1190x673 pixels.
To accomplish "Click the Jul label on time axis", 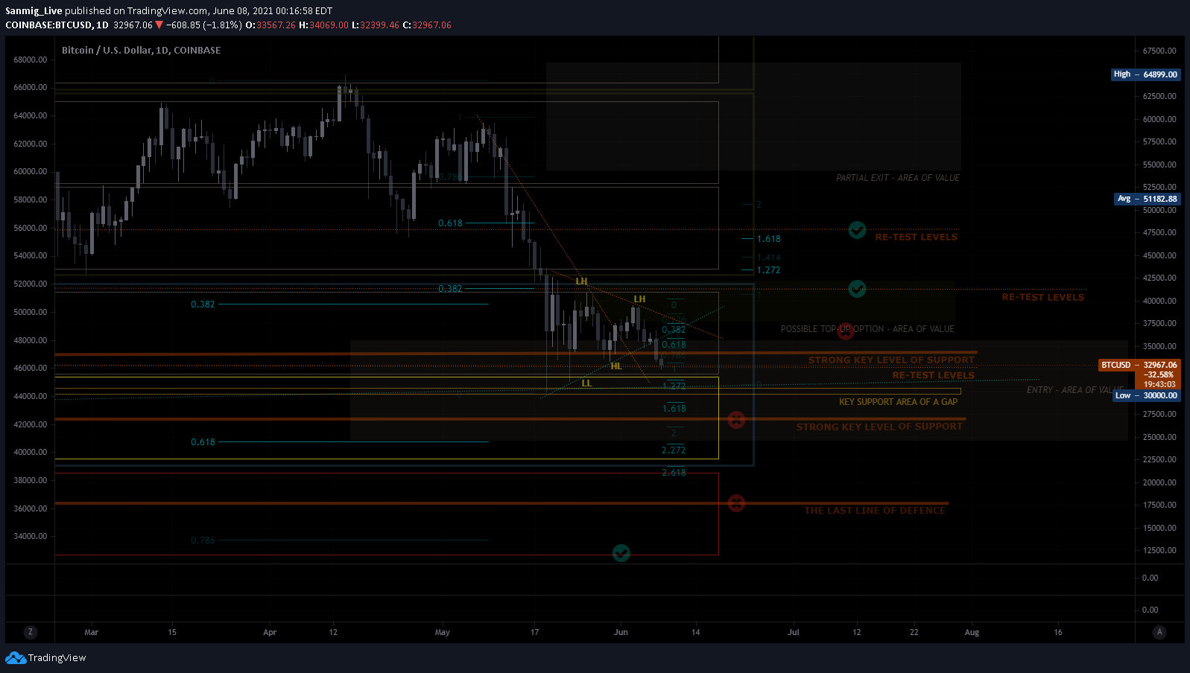I will tap(794, 632).
